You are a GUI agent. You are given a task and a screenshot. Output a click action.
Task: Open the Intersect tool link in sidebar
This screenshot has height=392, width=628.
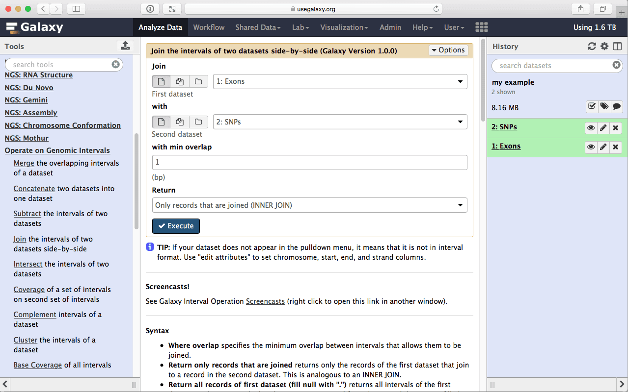click(28, 264)
